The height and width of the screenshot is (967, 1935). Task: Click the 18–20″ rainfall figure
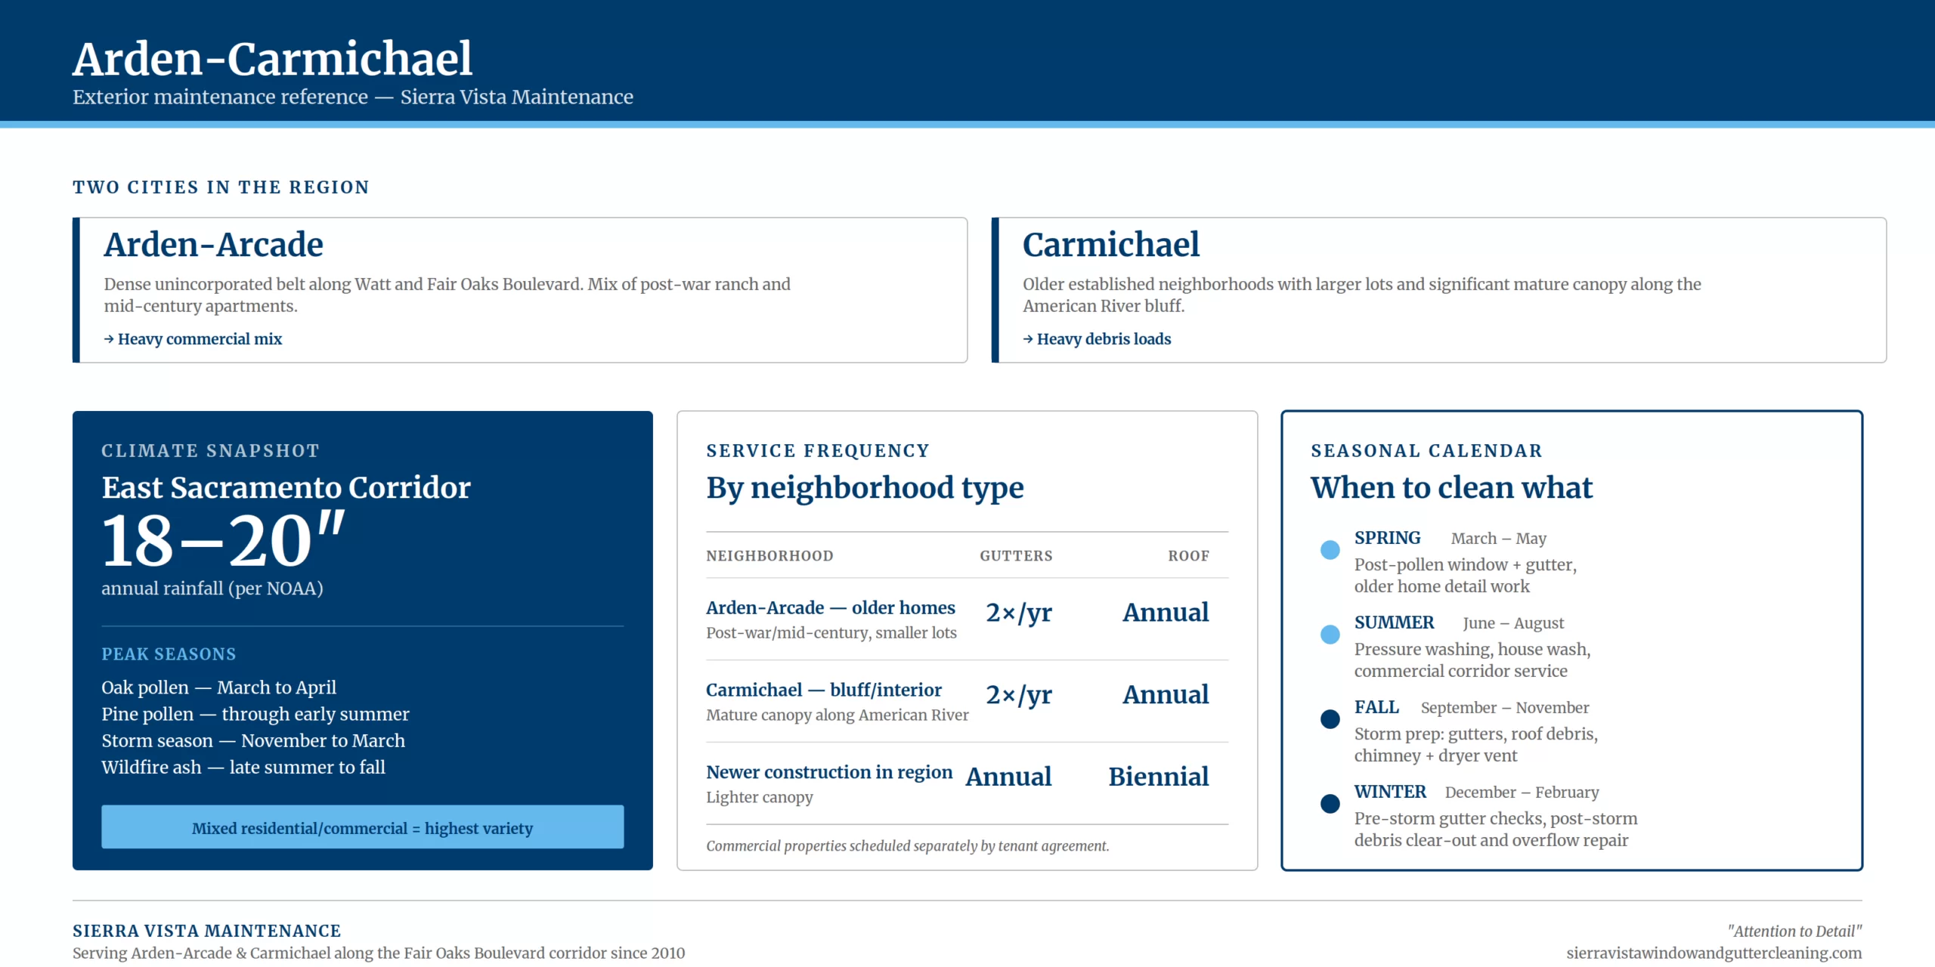224,539
